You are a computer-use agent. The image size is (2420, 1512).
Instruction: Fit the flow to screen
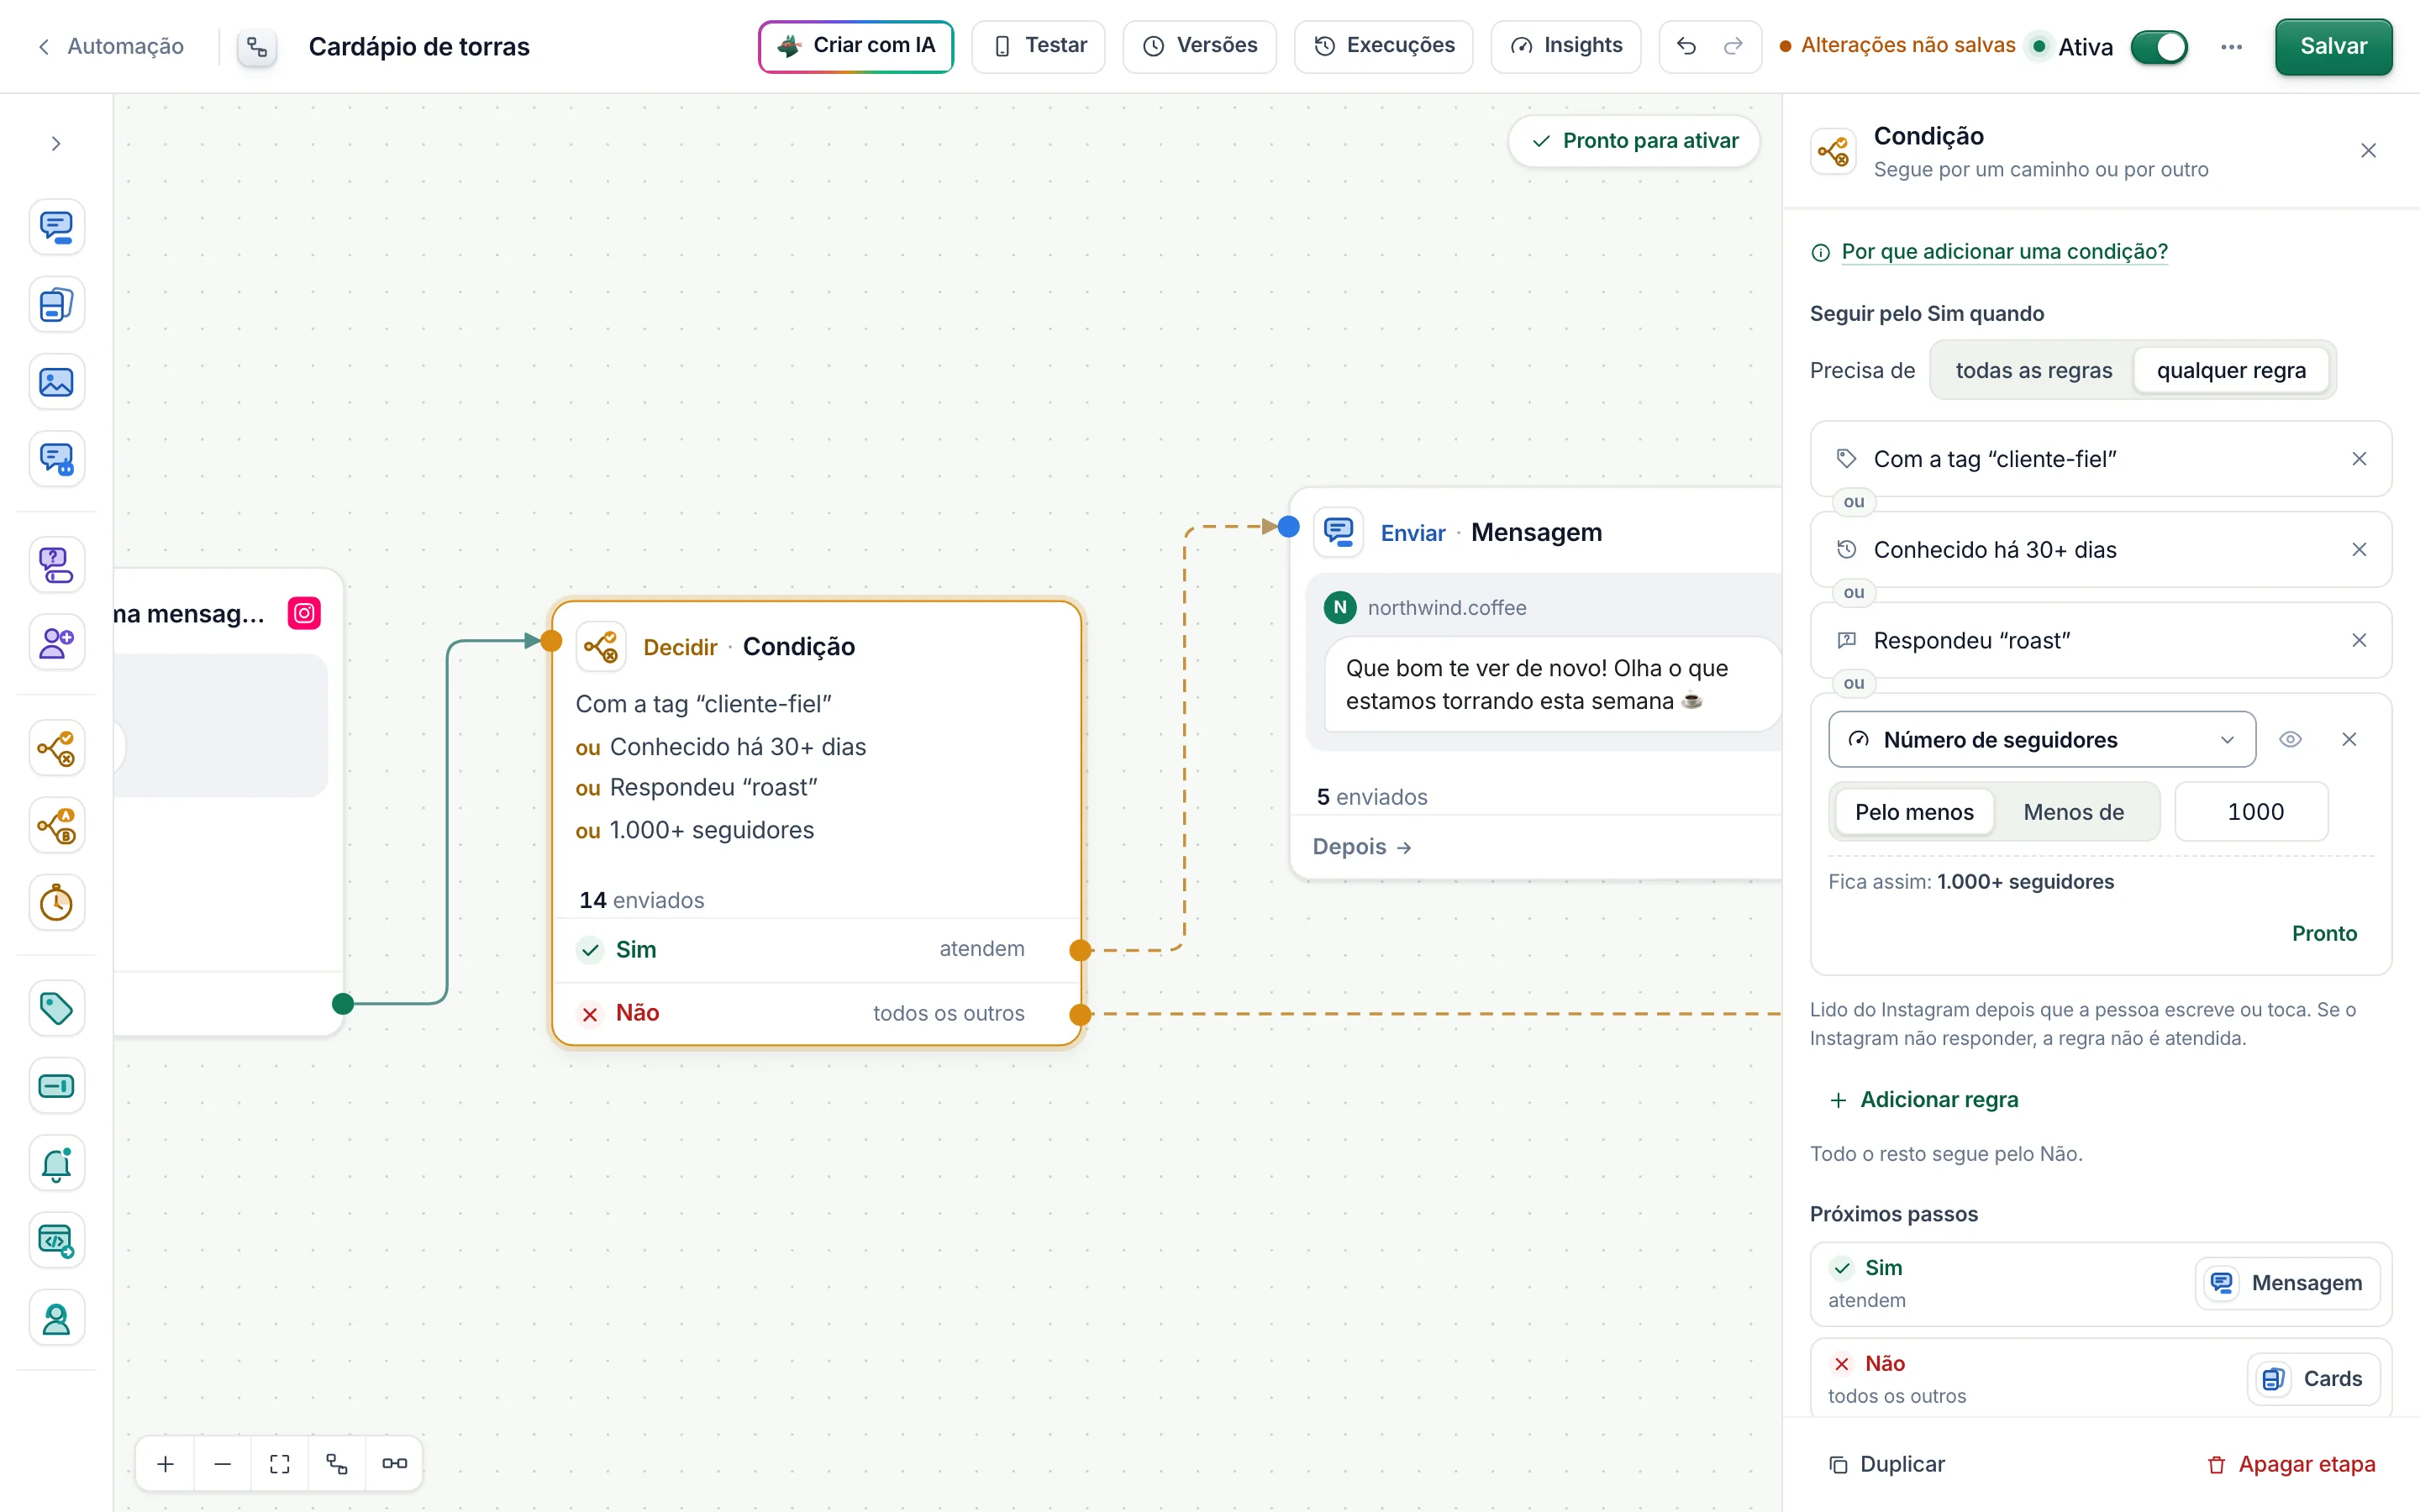280,1464
